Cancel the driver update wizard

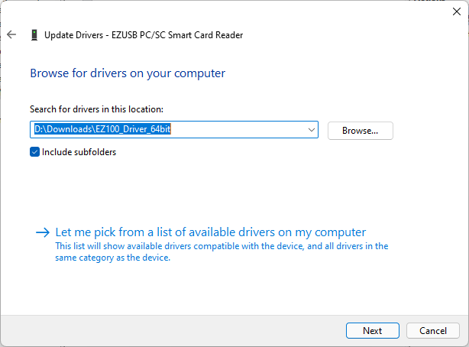(433, 331)
